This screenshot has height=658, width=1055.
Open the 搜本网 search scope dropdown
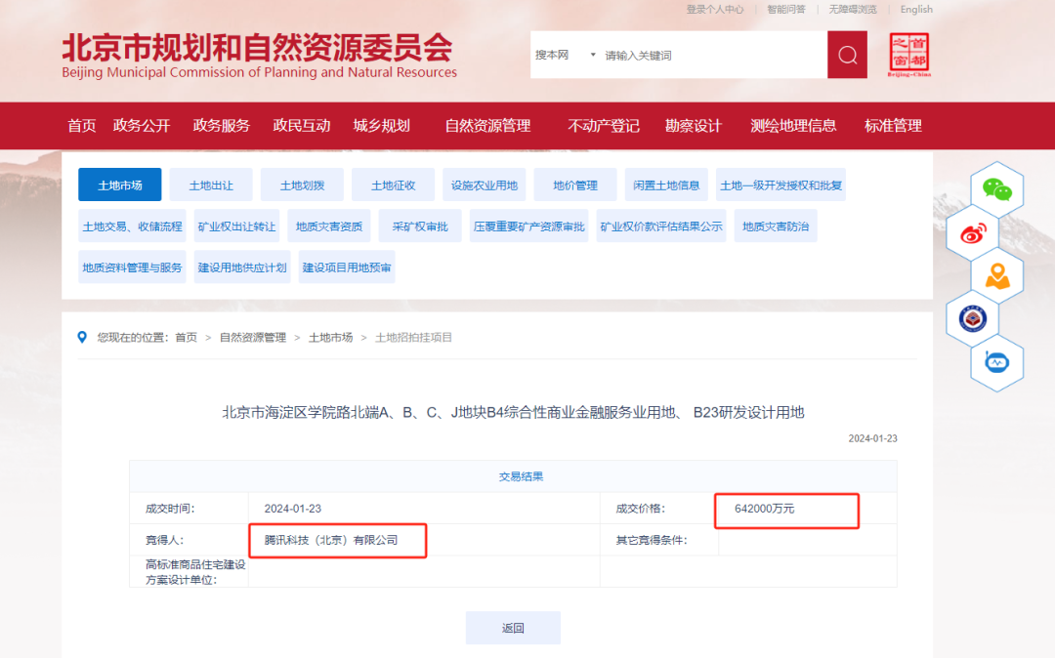pyautogui.click(x=567, y=55)
